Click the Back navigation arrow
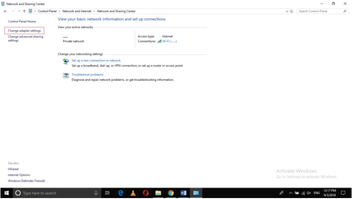 (x=5, y=11)
